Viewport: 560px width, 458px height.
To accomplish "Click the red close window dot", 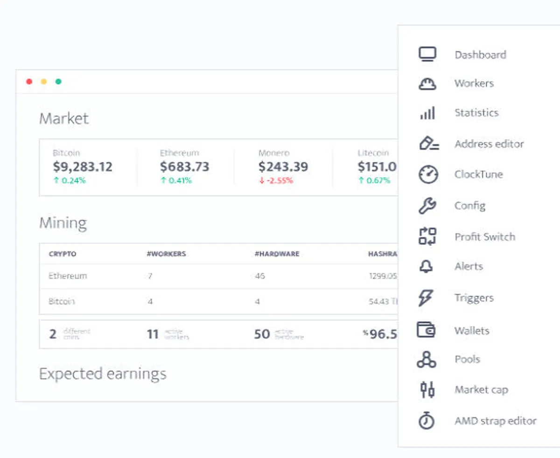I will (x=29, y=82).
